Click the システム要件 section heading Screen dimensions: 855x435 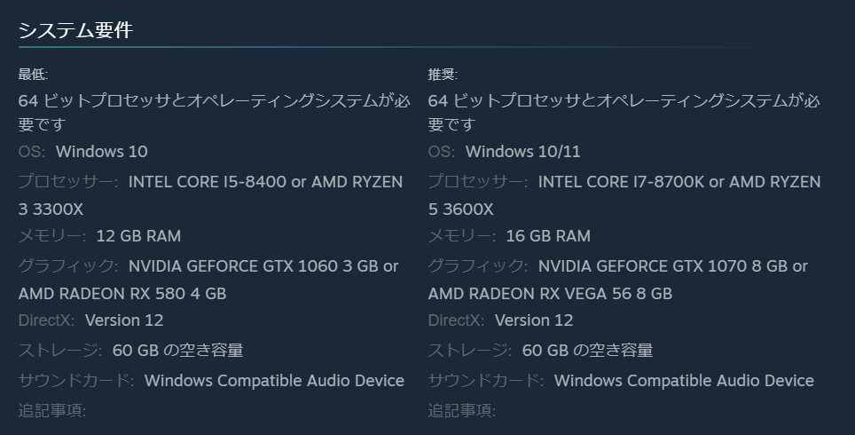[75, 30]
